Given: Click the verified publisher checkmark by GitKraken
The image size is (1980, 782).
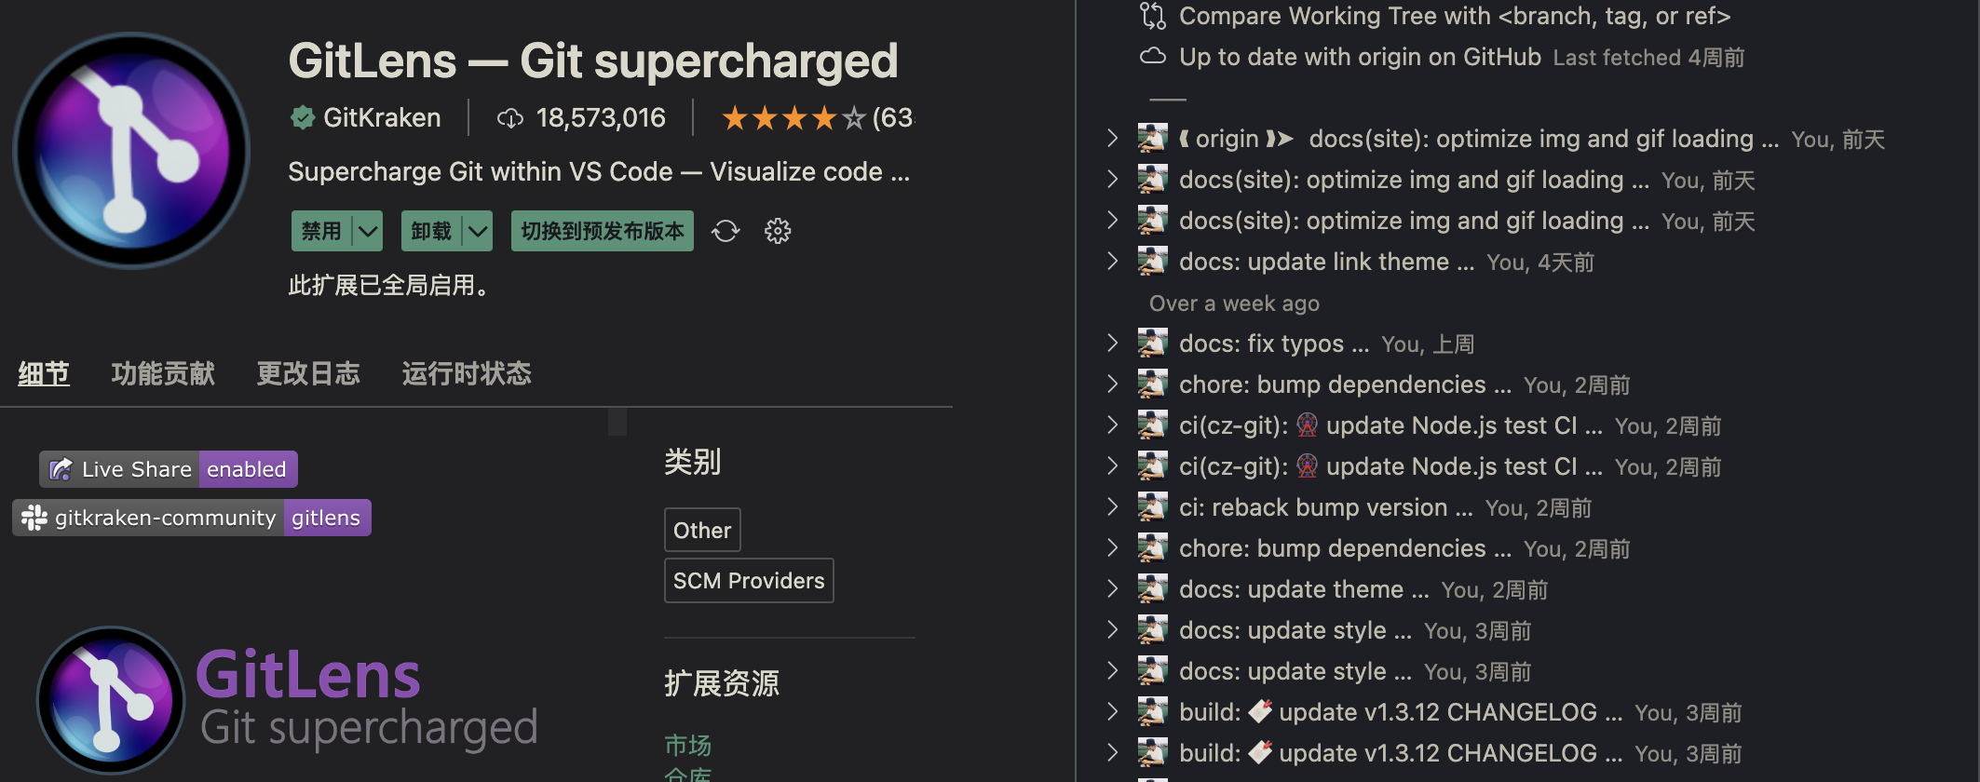Looking at the screenshot, I should coord(302,117).
